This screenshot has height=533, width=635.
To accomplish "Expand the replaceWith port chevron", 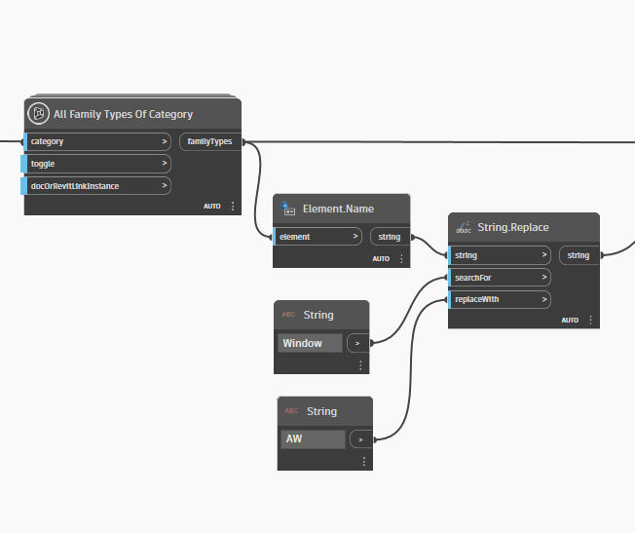I will tap(544, 299).
